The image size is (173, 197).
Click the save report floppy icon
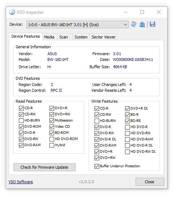coord(152,24)
